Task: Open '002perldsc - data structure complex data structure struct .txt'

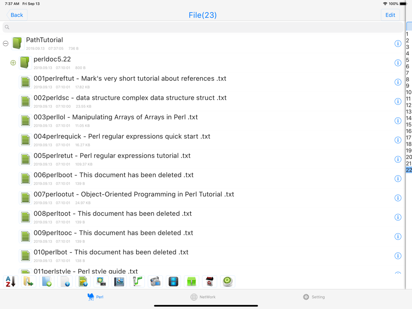Action: (202, 101)
